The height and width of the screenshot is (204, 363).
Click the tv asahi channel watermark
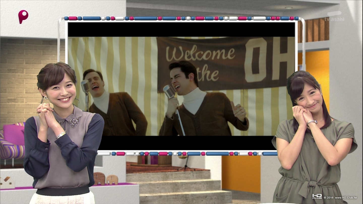[x=334, y=17]
